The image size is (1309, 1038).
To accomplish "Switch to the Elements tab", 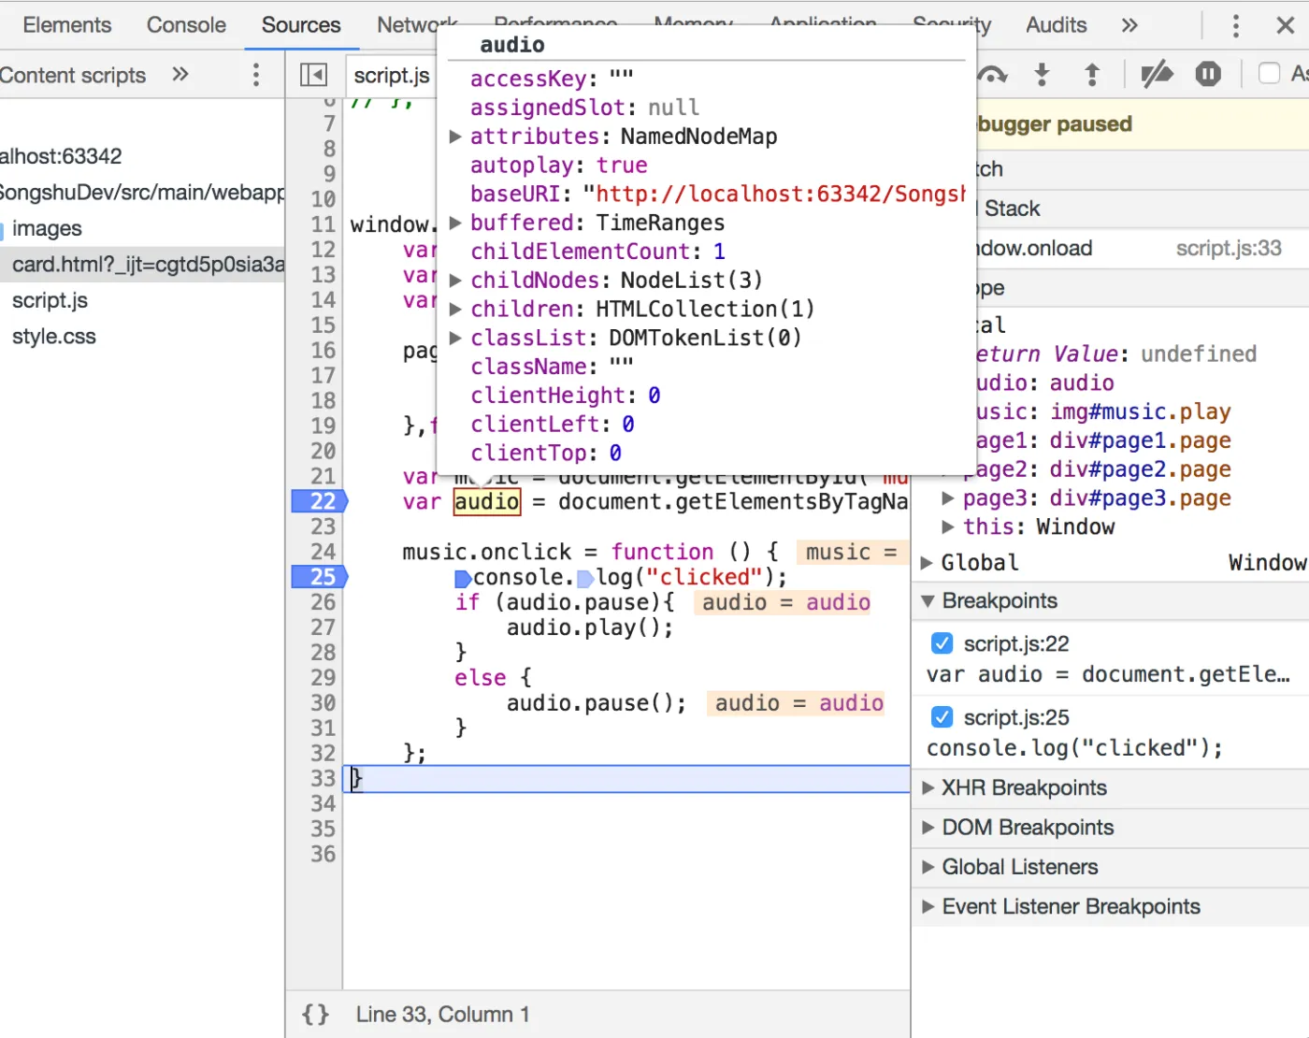I will click(67, 25).
